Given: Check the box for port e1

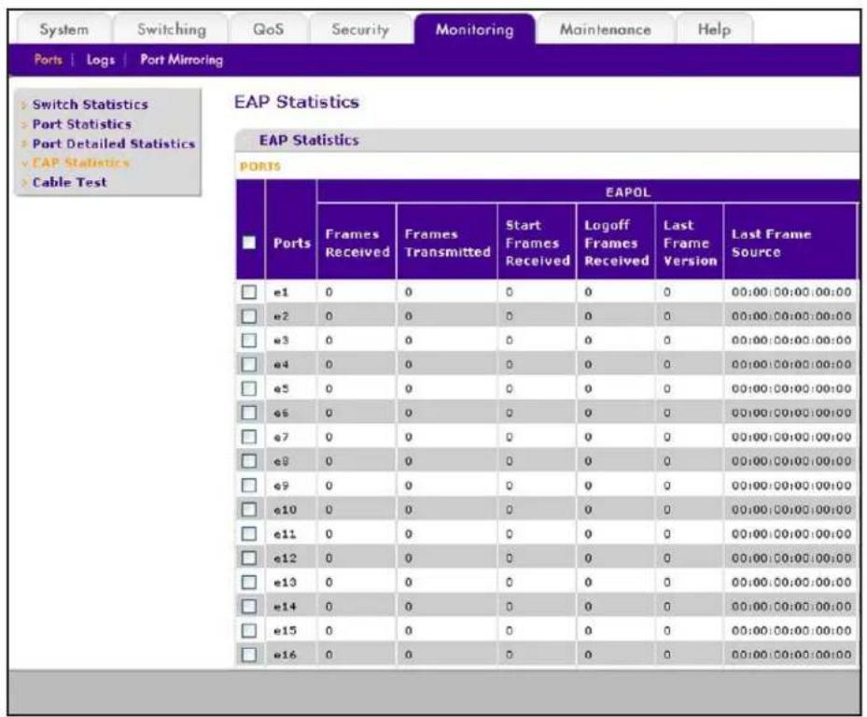Looking at the screenshot, I should (249, 292).
